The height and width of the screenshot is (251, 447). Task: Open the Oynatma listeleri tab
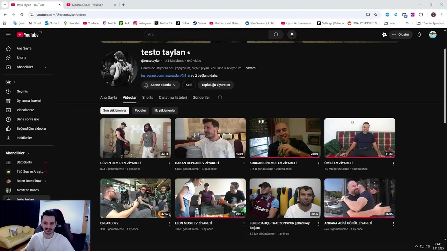[173, 98]
